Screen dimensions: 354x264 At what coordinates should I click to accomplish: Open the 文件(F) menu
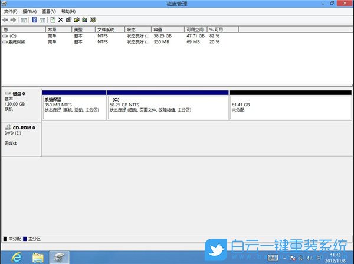(x=11, y=11)
